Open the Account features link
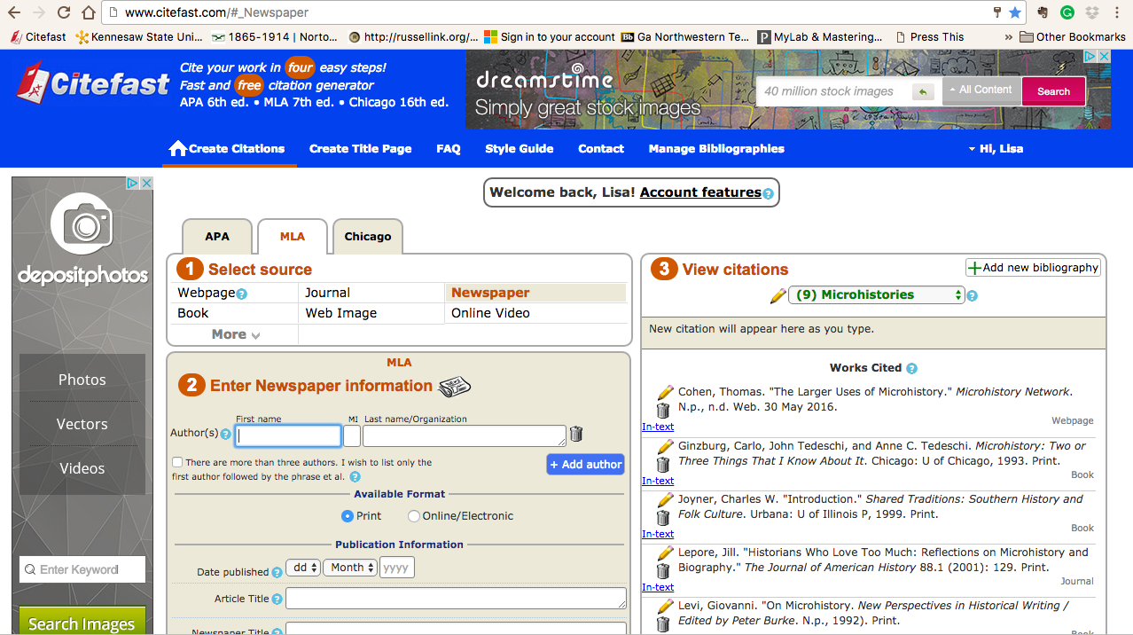The height and width of the screenshot is (635, 1133). pyautogui.click(x=700, y=192)
